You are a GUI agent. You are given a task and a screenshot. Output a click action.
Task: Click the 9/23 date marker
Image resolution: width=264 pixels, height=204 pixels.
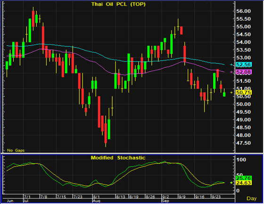(x=216, y=197)
